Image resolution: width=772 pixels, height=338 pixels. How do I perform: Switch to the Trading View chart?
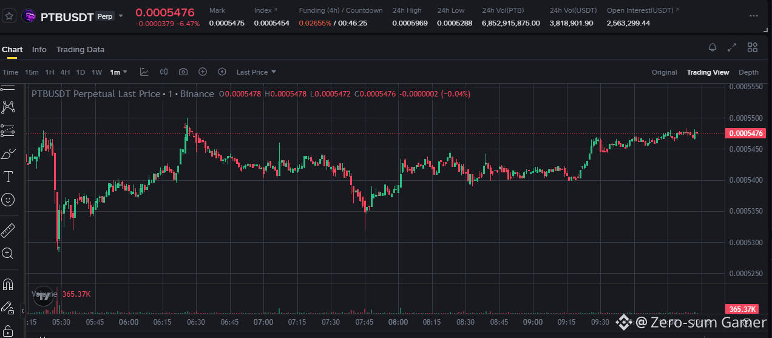708,72
